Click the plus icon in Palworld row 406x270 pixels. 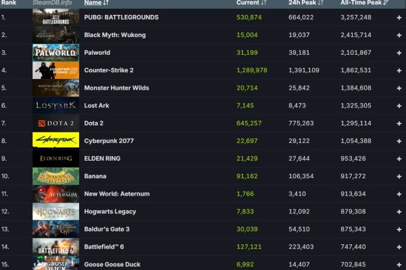click(399, 53)
